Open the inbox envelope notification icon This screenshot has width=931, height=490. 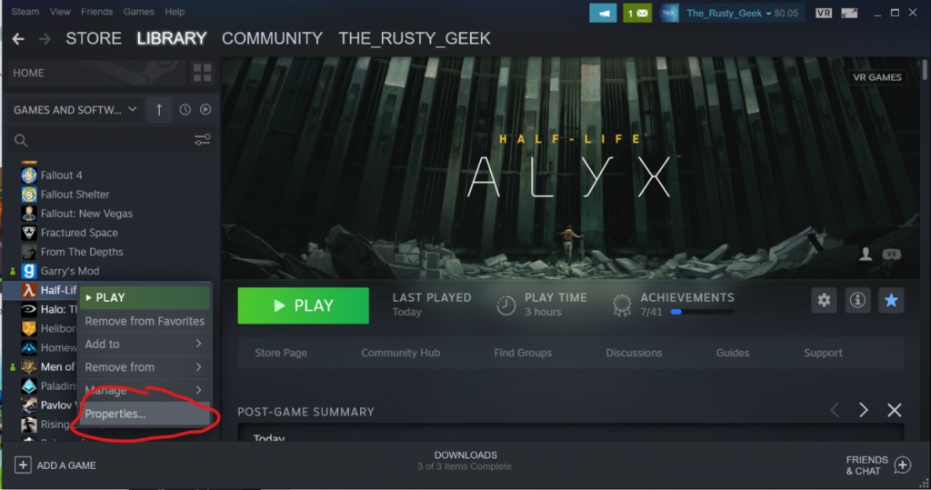pyautogui.click(x=637, y=13)
